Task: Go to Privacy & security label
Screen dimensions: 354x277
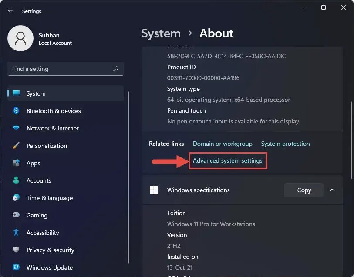Action: [x=51, y=250]
